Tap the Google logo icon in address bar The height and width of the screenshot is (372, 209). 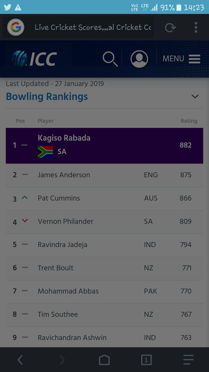click(x=16, y=27)
